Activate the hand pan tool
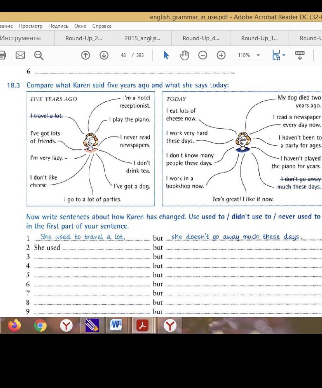 pyautogui.click(x=184, y=55)
